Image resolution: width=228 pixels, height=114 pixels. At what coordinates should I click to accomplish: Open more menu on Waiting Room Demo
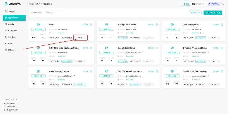(x=156, y=25)
